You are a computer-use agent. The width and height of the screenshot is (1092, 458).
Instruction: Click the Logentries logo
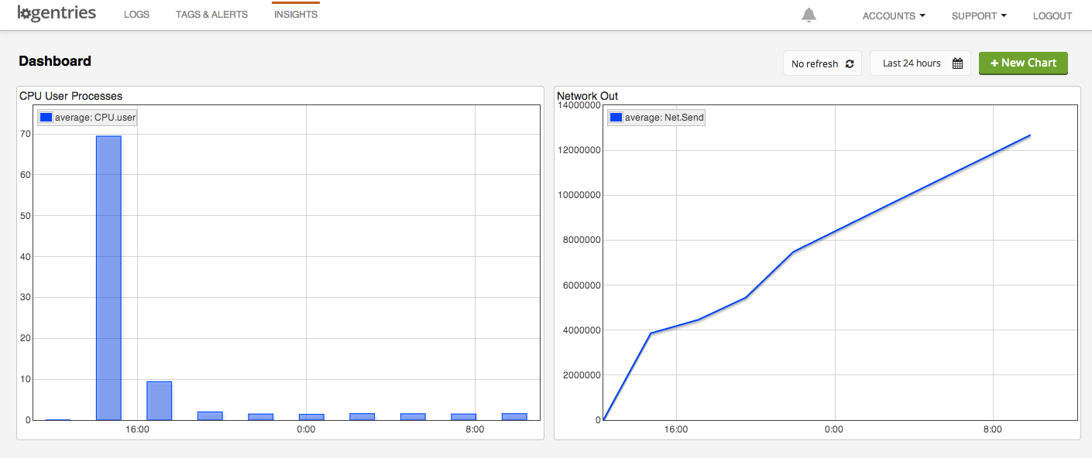(57, 14)
